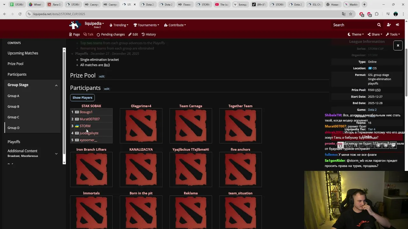Image resolution: width=408 pixels, height=229 pixels.
Task: Open the History tab
Action: (149, 34)
